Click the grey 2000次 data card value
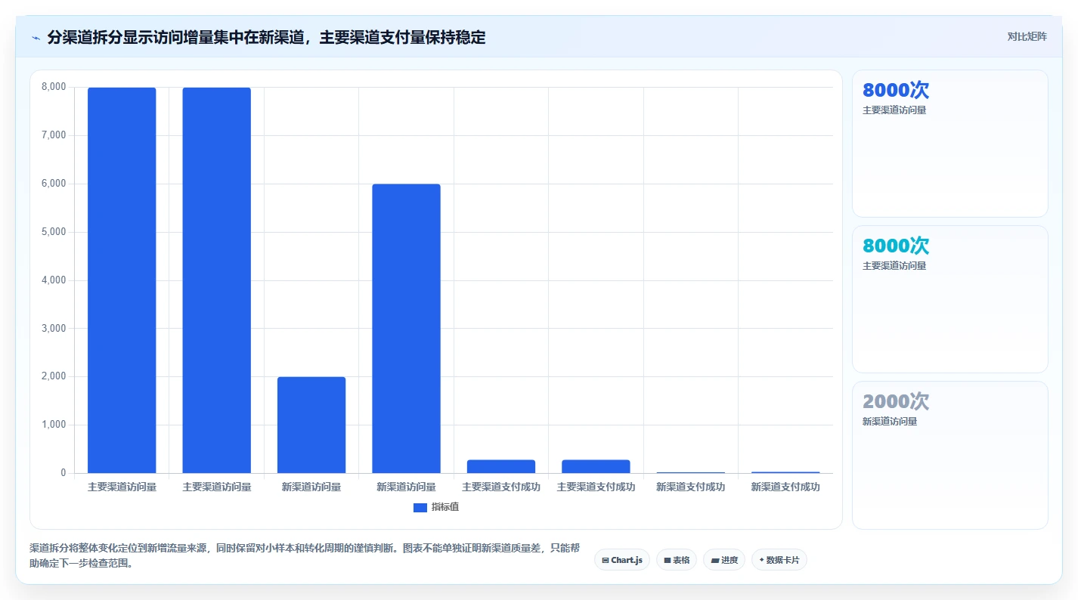This screenshot has height=600, width=1078. click(896, 401)
